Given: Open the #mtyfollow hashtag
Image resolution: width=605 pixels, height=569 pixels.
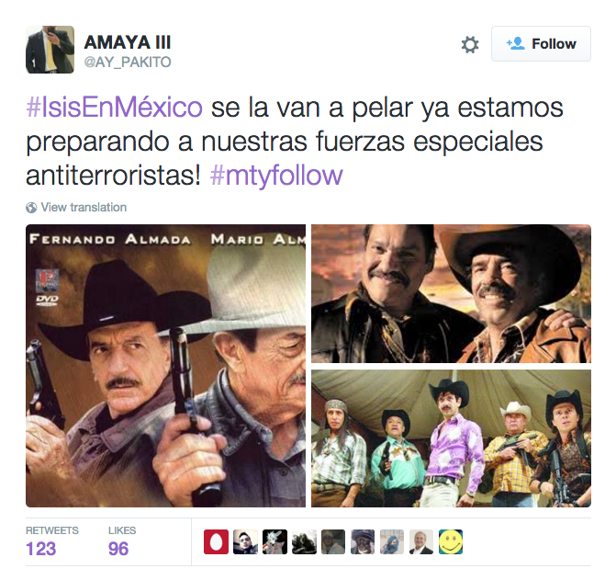Looking at the screenshot, I should coord(276,176).
